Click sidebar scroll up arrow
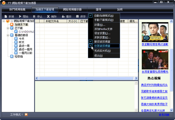175x120 pixels. [x=171, y=21]
